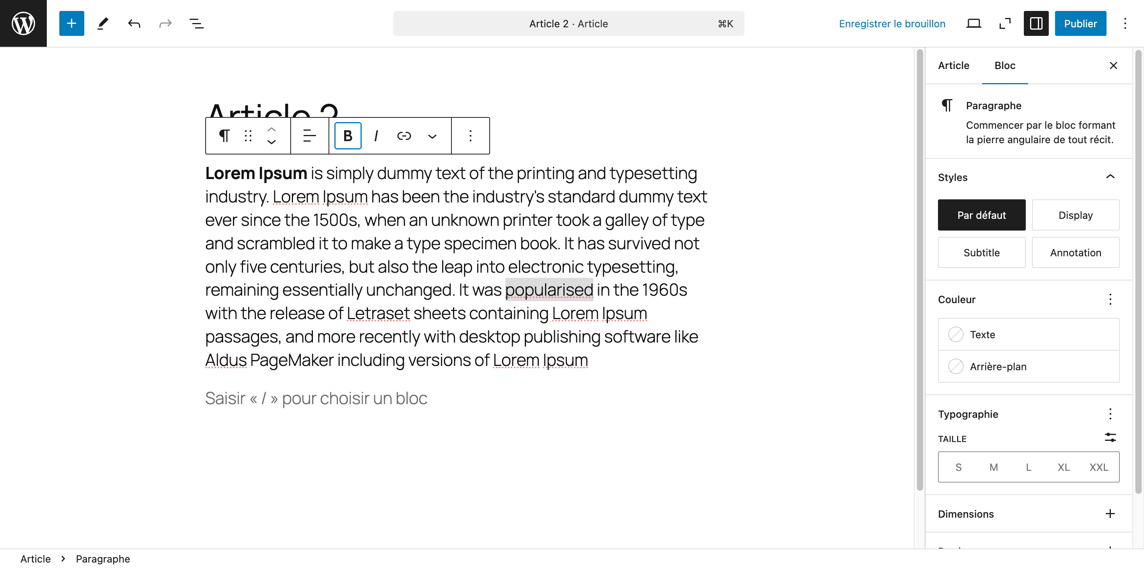Image resolution: width=1144 pixels, height=568 pixels.
Task: Click the undo arrow icon
Action: pos(134,23)
